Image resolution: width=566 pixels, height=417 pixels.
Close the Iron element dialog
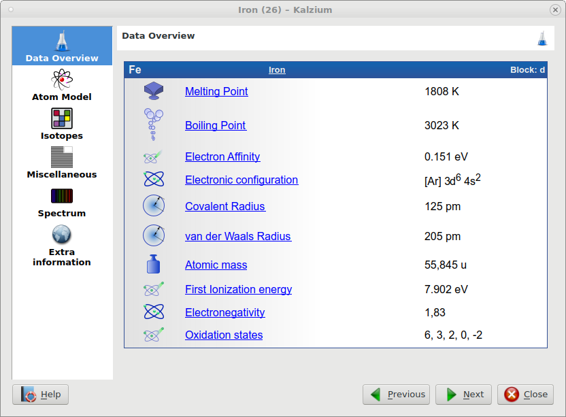[526, 395]
